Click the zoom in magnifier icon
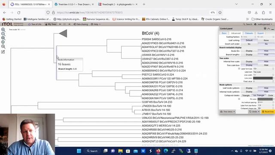This screenshot has width=275, height=155. (3, 30)
